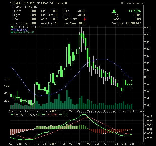Click the Chg value +0.01
Viewport: 156px width, 146px height.
137,15
